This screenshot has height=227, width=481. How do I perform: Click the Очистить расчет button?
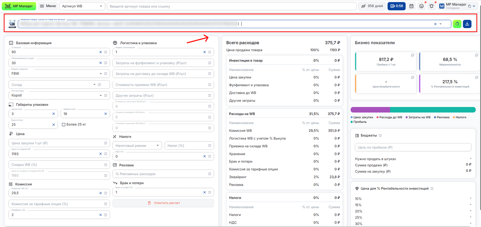163,203
